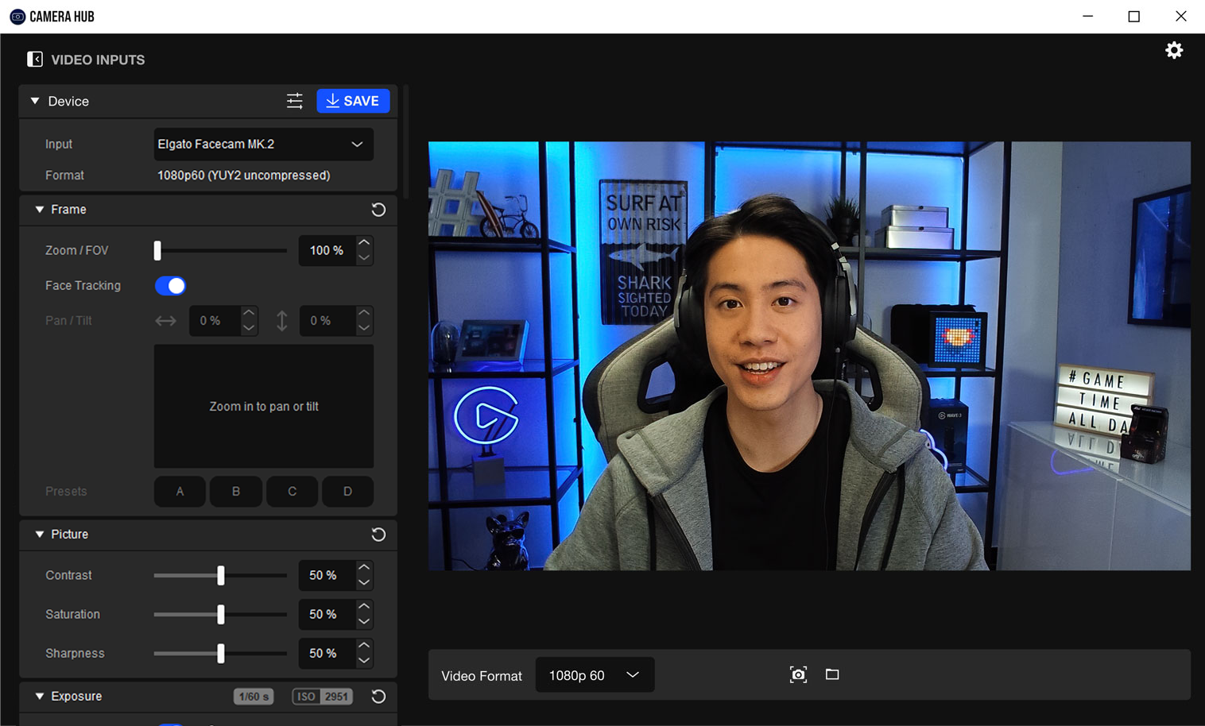Minimize the Camera Hub window
The image size is (1205, 726).
point(1087,17)
